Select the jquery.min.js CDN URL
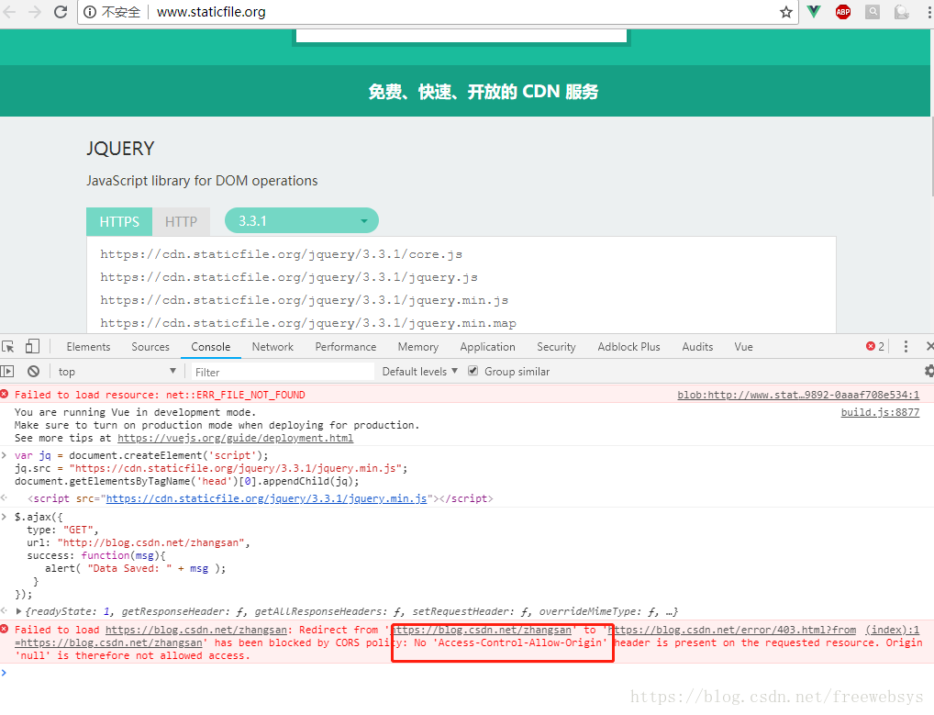The image size is (934, 715). pyautogui.click(x=305, y=300)
